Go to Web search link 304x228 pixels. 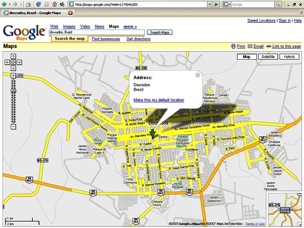54,26
